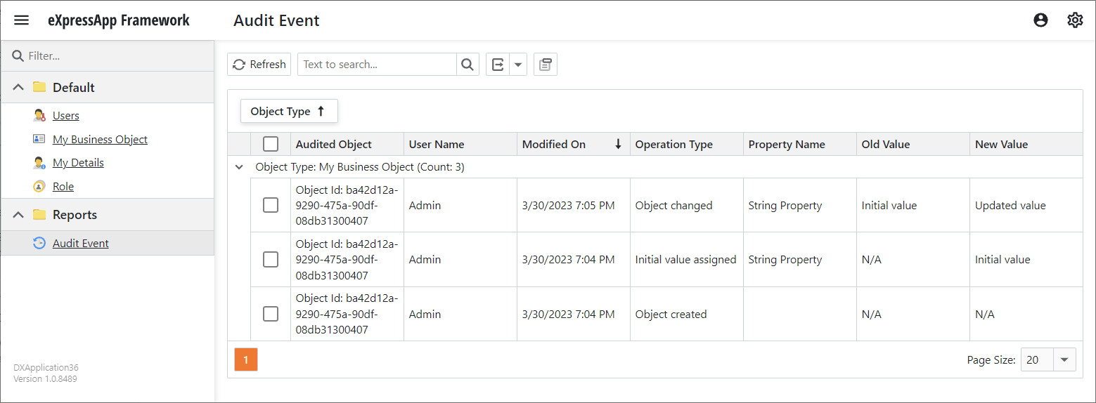
Task: Sort by Operation Type column
Action: pyautogui.click(x=687, y=144)
